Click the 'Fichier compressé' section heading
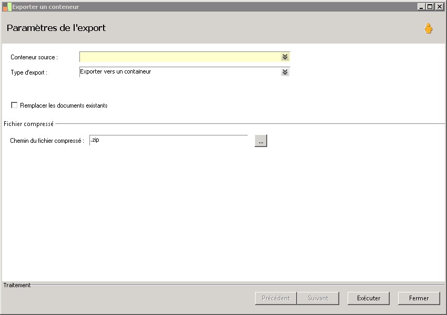 (28, 124)
